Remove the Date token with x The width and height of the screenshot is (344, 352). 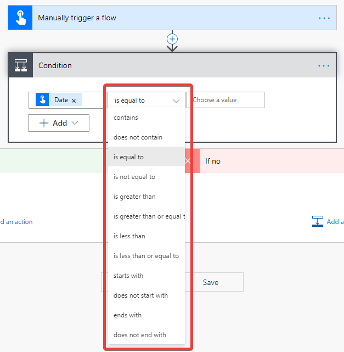coord(74,100)
